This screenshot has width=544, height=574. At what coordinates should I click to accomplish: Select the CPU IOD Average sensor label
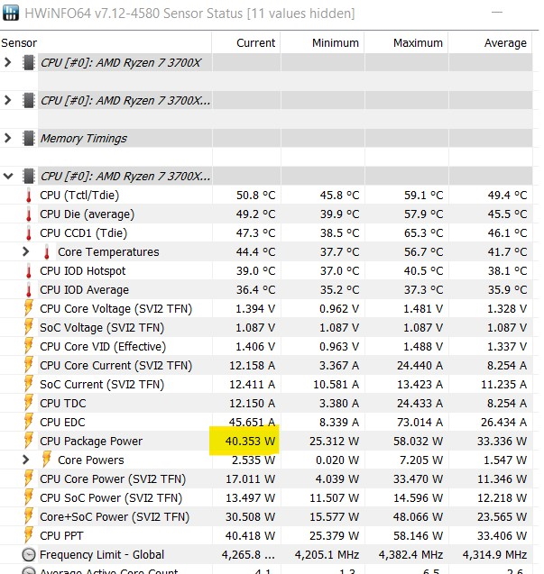tap(84, 290)
